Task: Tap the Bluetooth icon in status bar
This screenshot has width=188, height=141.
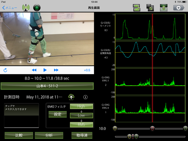Action: tap(175, 2)
